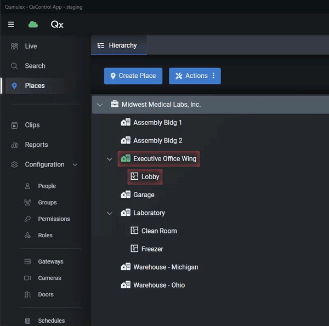Open the Clips menu item
This screenshot has height=326, width=329.
pos(32,125)
